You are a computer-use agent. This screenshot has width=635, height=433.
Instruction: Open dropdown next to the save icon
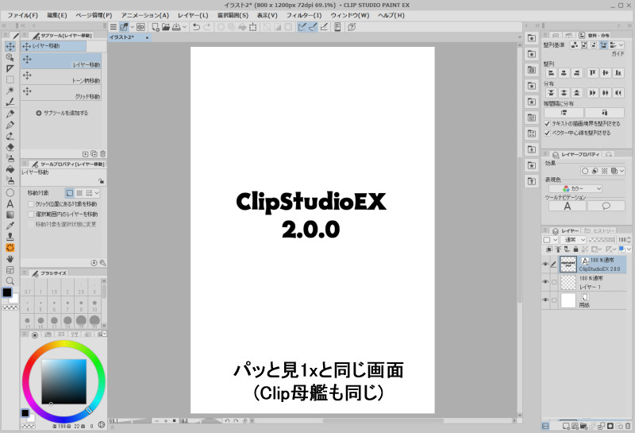pos(184,27)
